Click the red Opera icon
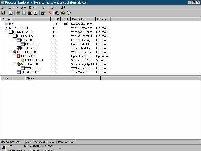 coord(18,56)
